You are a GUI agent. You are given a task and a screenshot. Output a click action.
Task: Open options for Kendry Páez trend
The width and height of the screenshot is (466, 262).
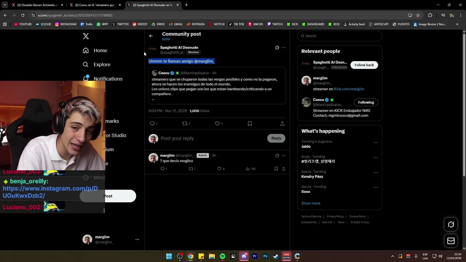coord(376,172)
